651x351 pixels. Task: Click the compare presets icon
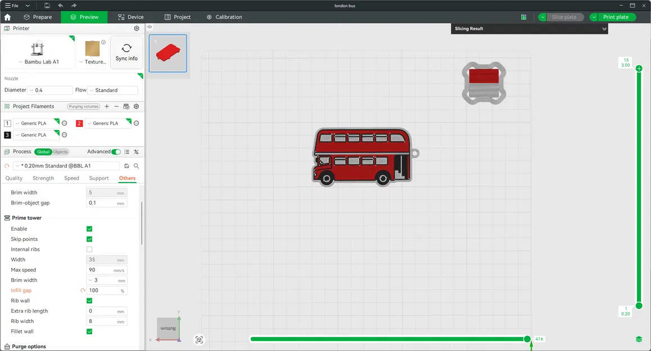(136, 152)
